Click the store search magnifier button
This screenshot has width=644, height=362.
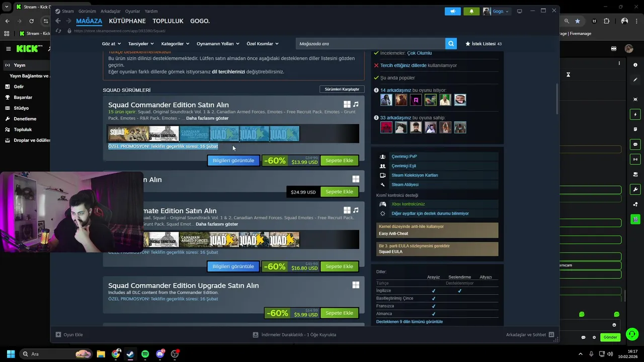(x=451, y=44)
